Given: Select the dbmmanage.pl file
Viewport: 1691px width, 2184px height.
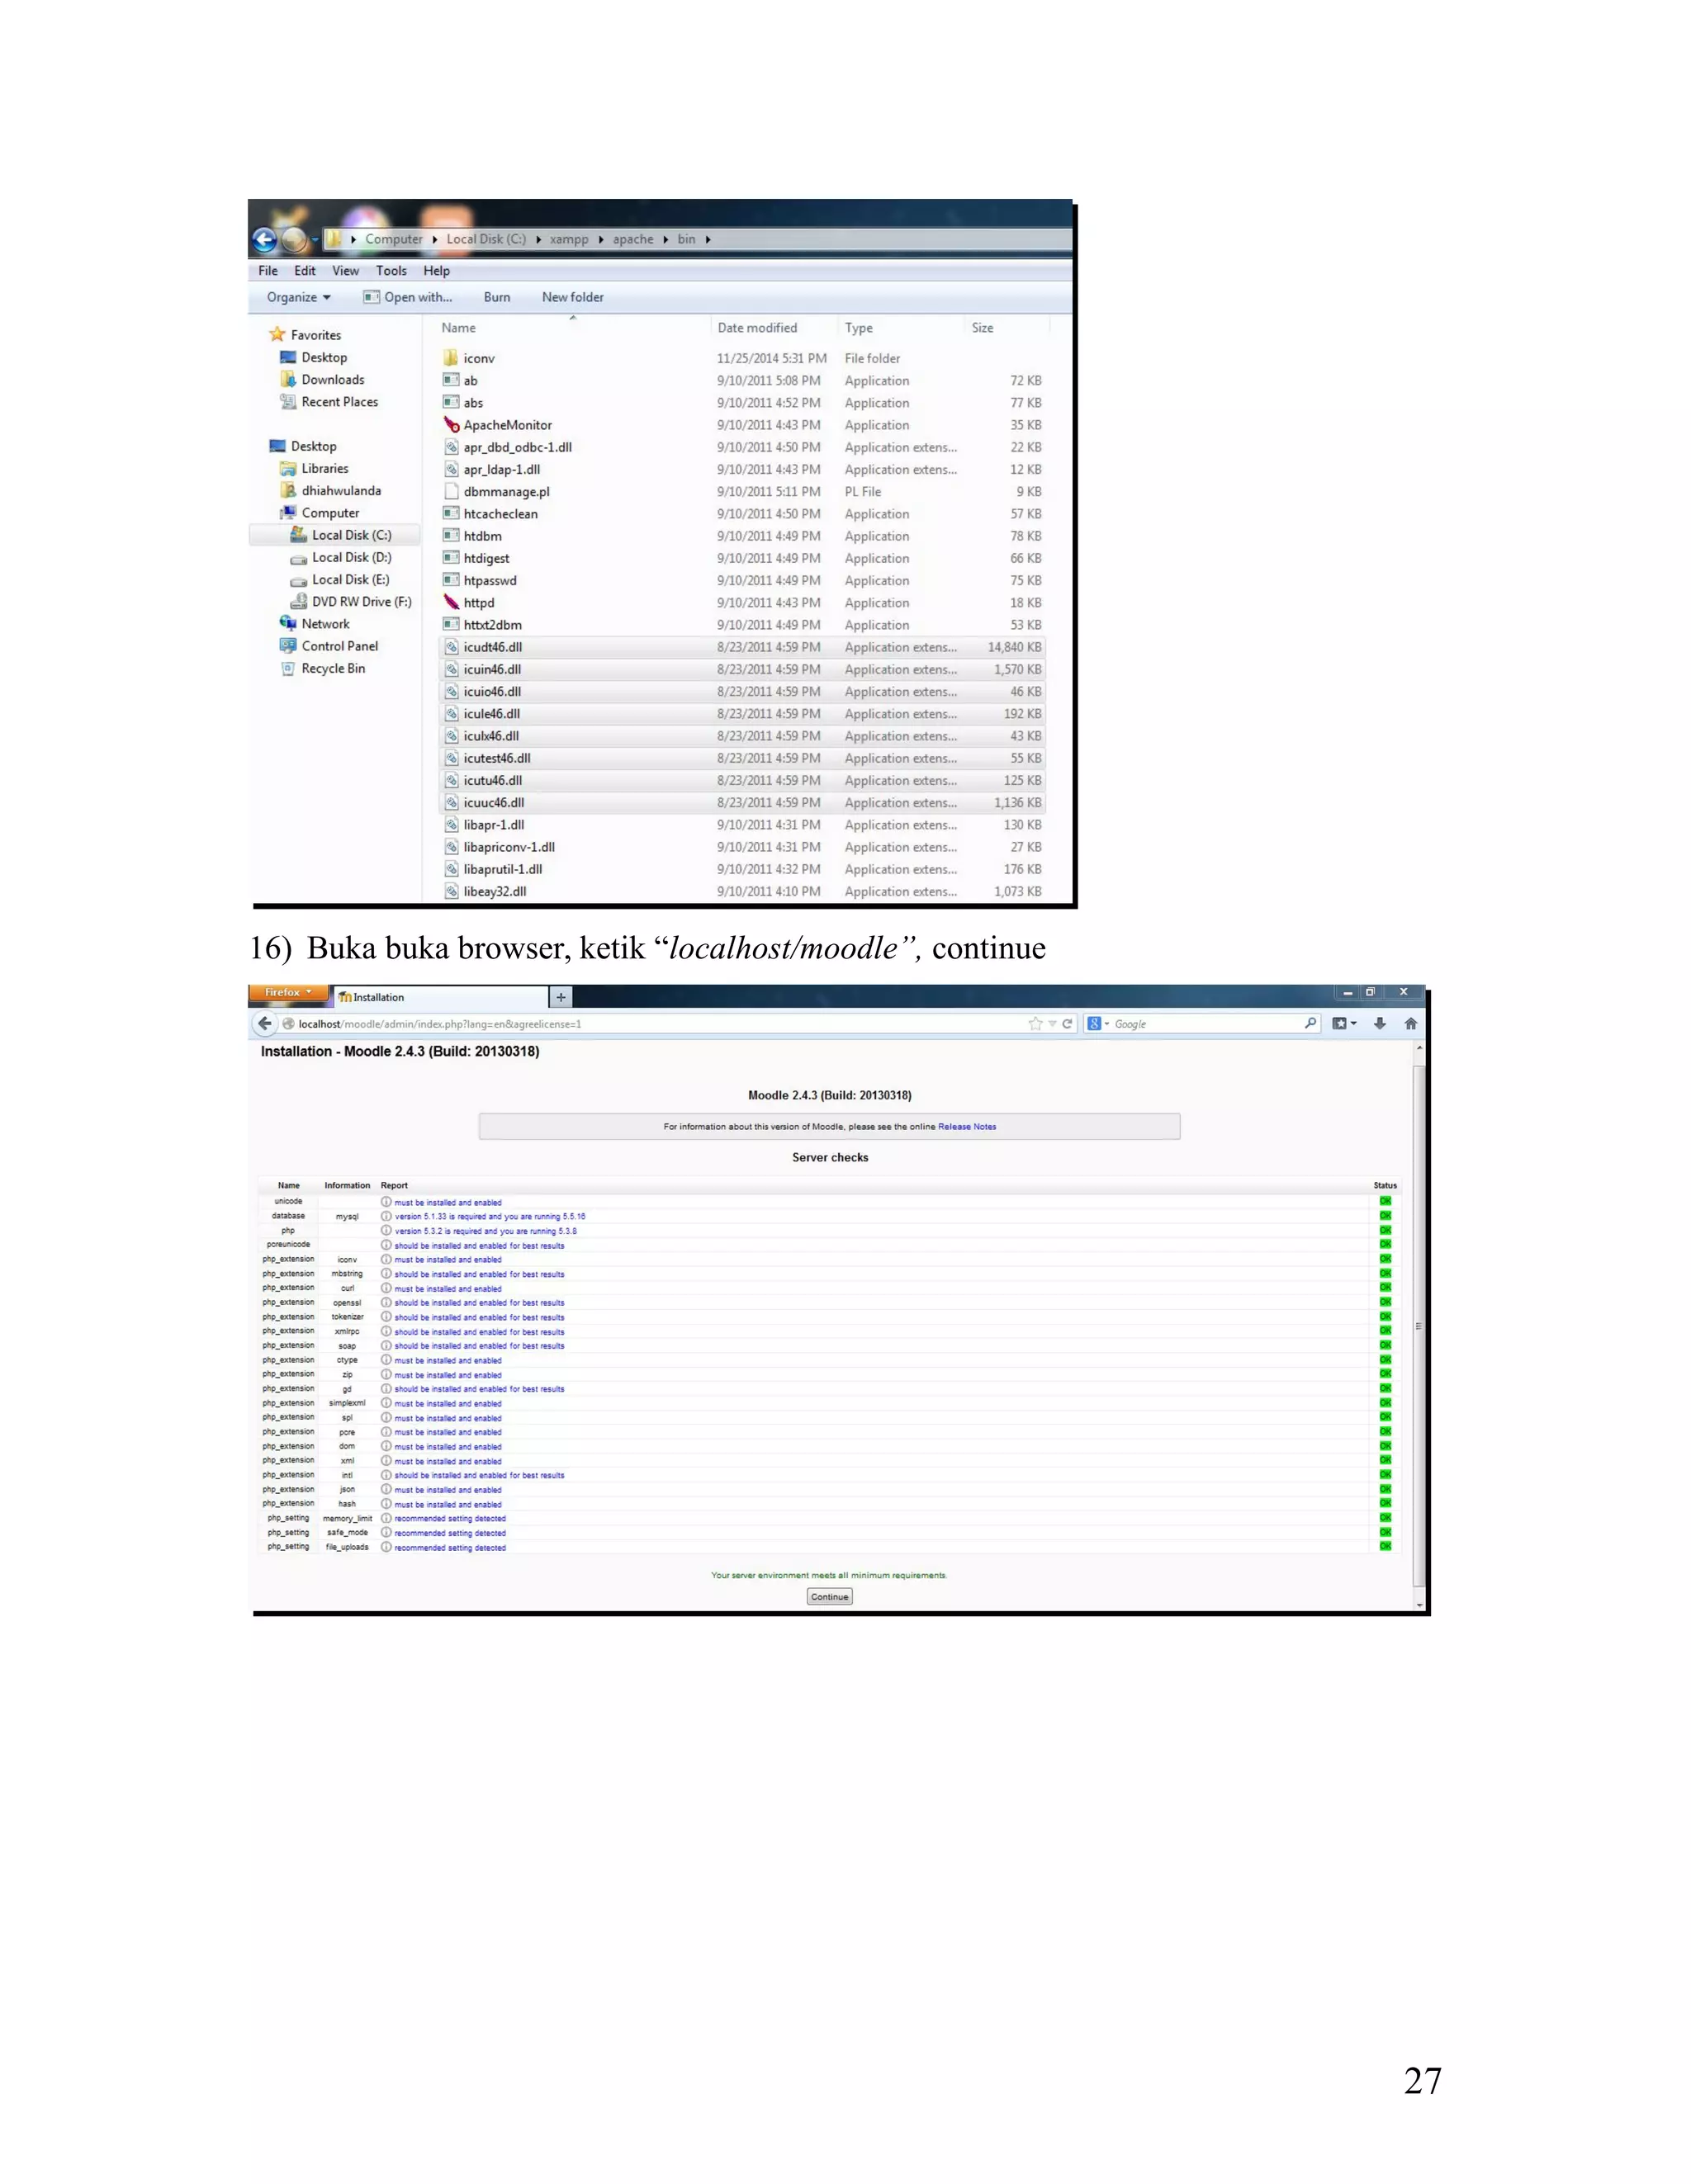Looking at the screenshot, I should click(x=506, y=492).
